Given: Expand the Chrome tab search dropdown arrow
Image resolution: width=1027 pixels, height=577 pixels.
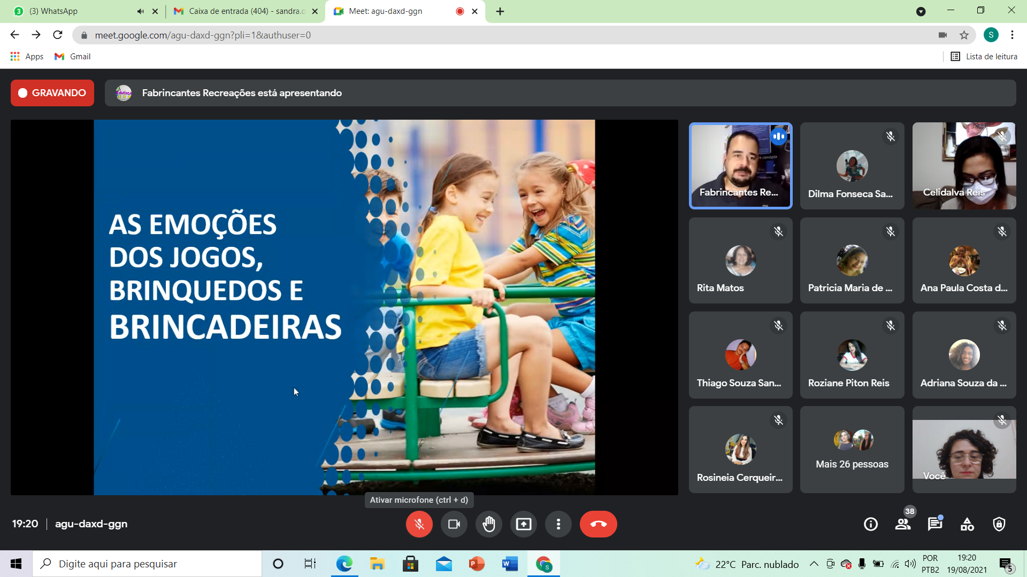Looking at the screenshot, I should pos(921,11).
